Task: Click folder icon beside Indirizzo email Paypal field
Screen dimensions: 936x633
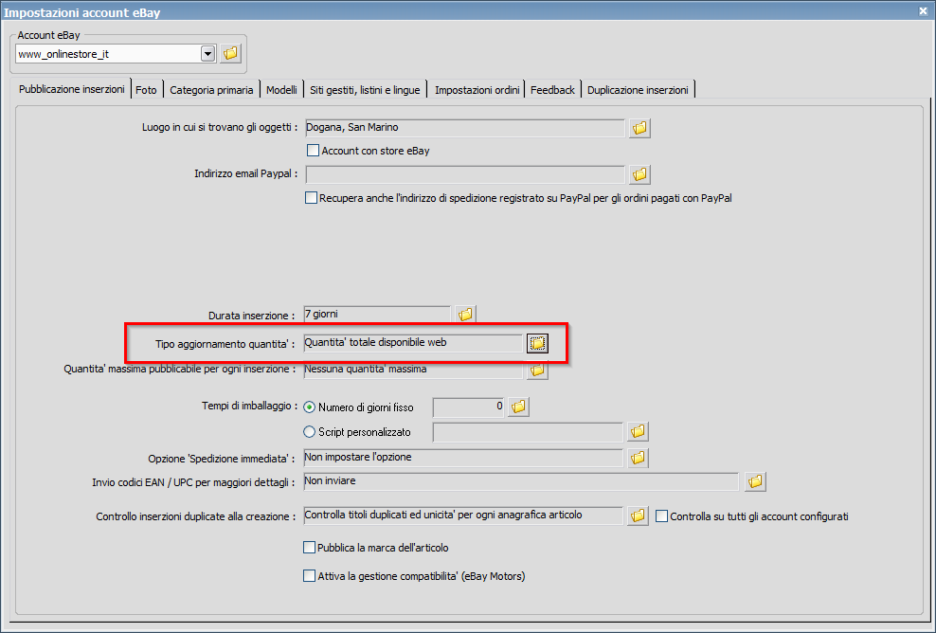Action: click(639, 174)
